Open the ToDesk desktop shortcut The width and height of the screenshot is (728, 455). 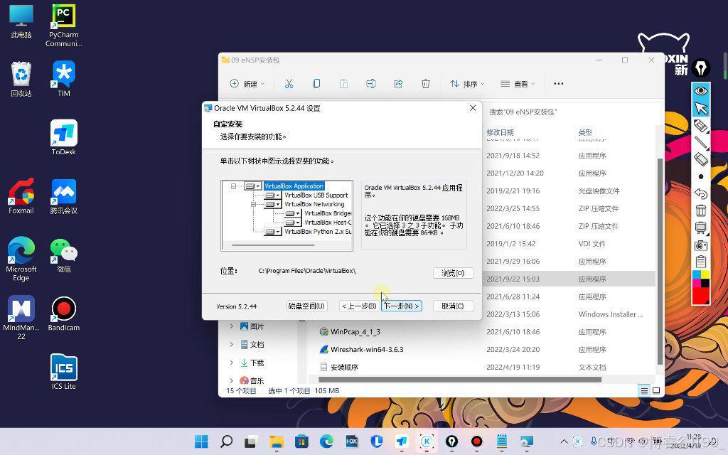[x=63, y=137]
